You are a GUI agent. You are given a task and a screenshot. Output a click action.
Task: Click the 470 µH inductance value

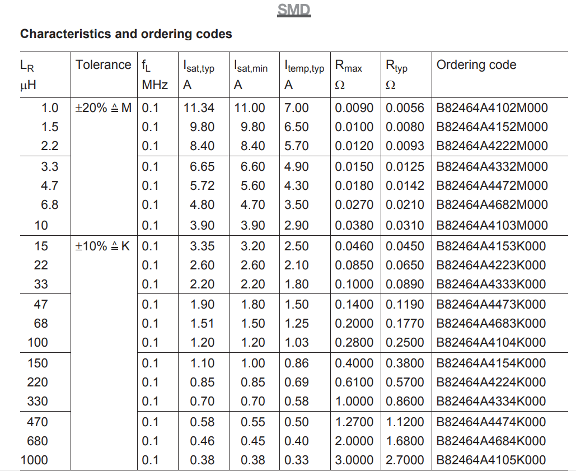38,422
